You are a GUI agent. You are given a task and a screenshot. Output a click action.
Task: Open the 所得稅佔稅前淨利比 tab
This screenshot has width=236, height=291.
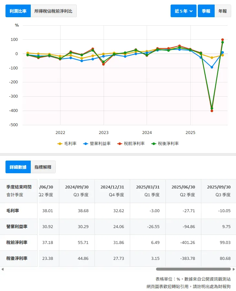(x=53, y=11)
